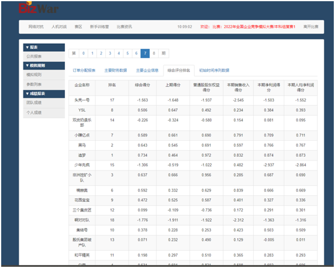Open 团队成绩 in the sidebar
Viewport: 335px width, 268px height.
tap(44, 103)
